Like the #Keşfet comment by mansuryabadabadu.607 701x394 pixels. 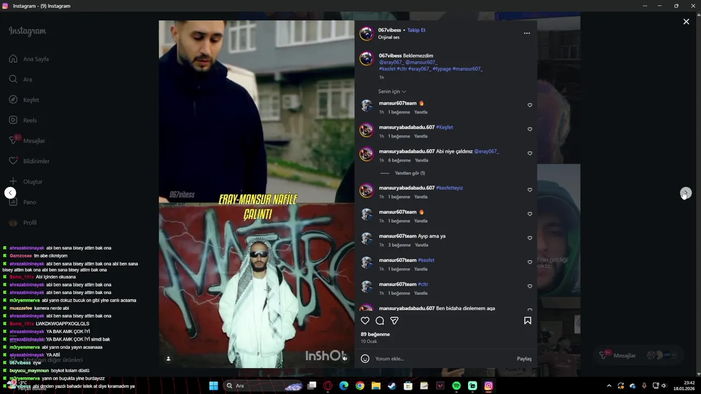click(530, 129)
